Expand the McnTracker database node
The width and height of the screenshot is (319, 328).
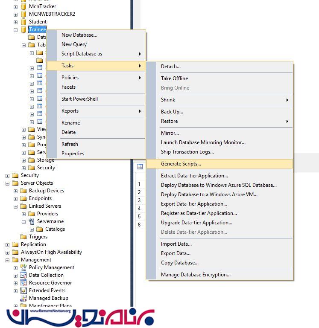[x=15, y=7]
